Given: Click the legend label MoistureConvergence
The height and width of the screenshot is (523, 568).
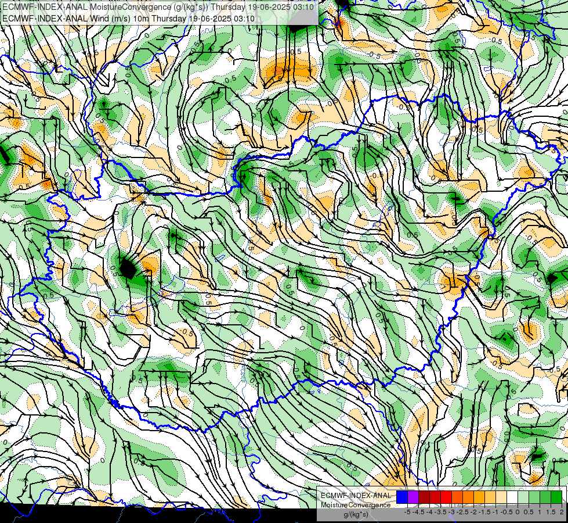Looking at the screenshot, I should (356, 505).
